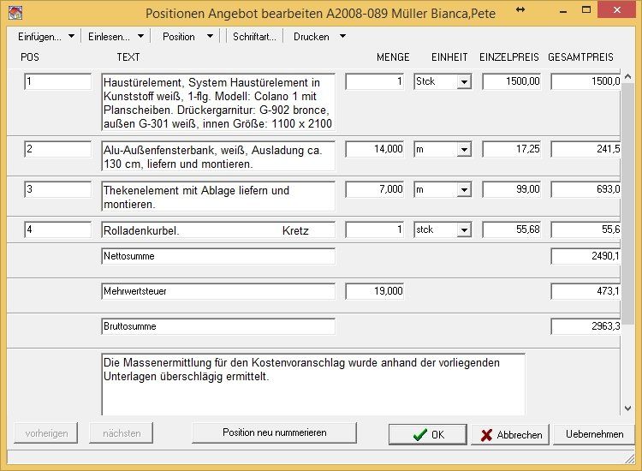This screenshot has width=642, height=471.
Task: Click the Einzelpreis field showing 99,00
Action: [x=512, y=189]
